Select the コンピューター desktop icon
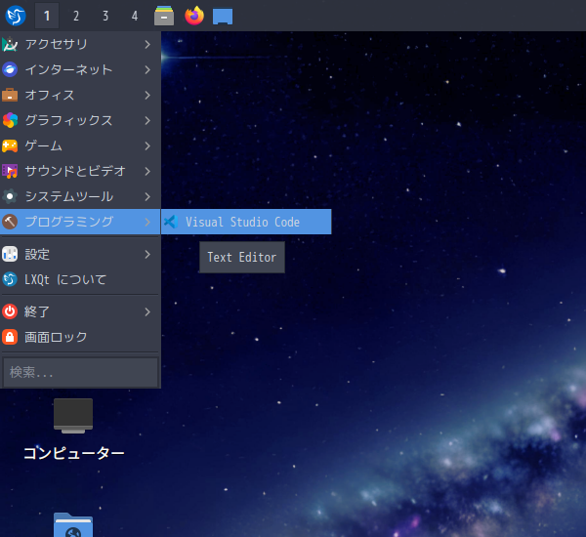 [73, 416]
